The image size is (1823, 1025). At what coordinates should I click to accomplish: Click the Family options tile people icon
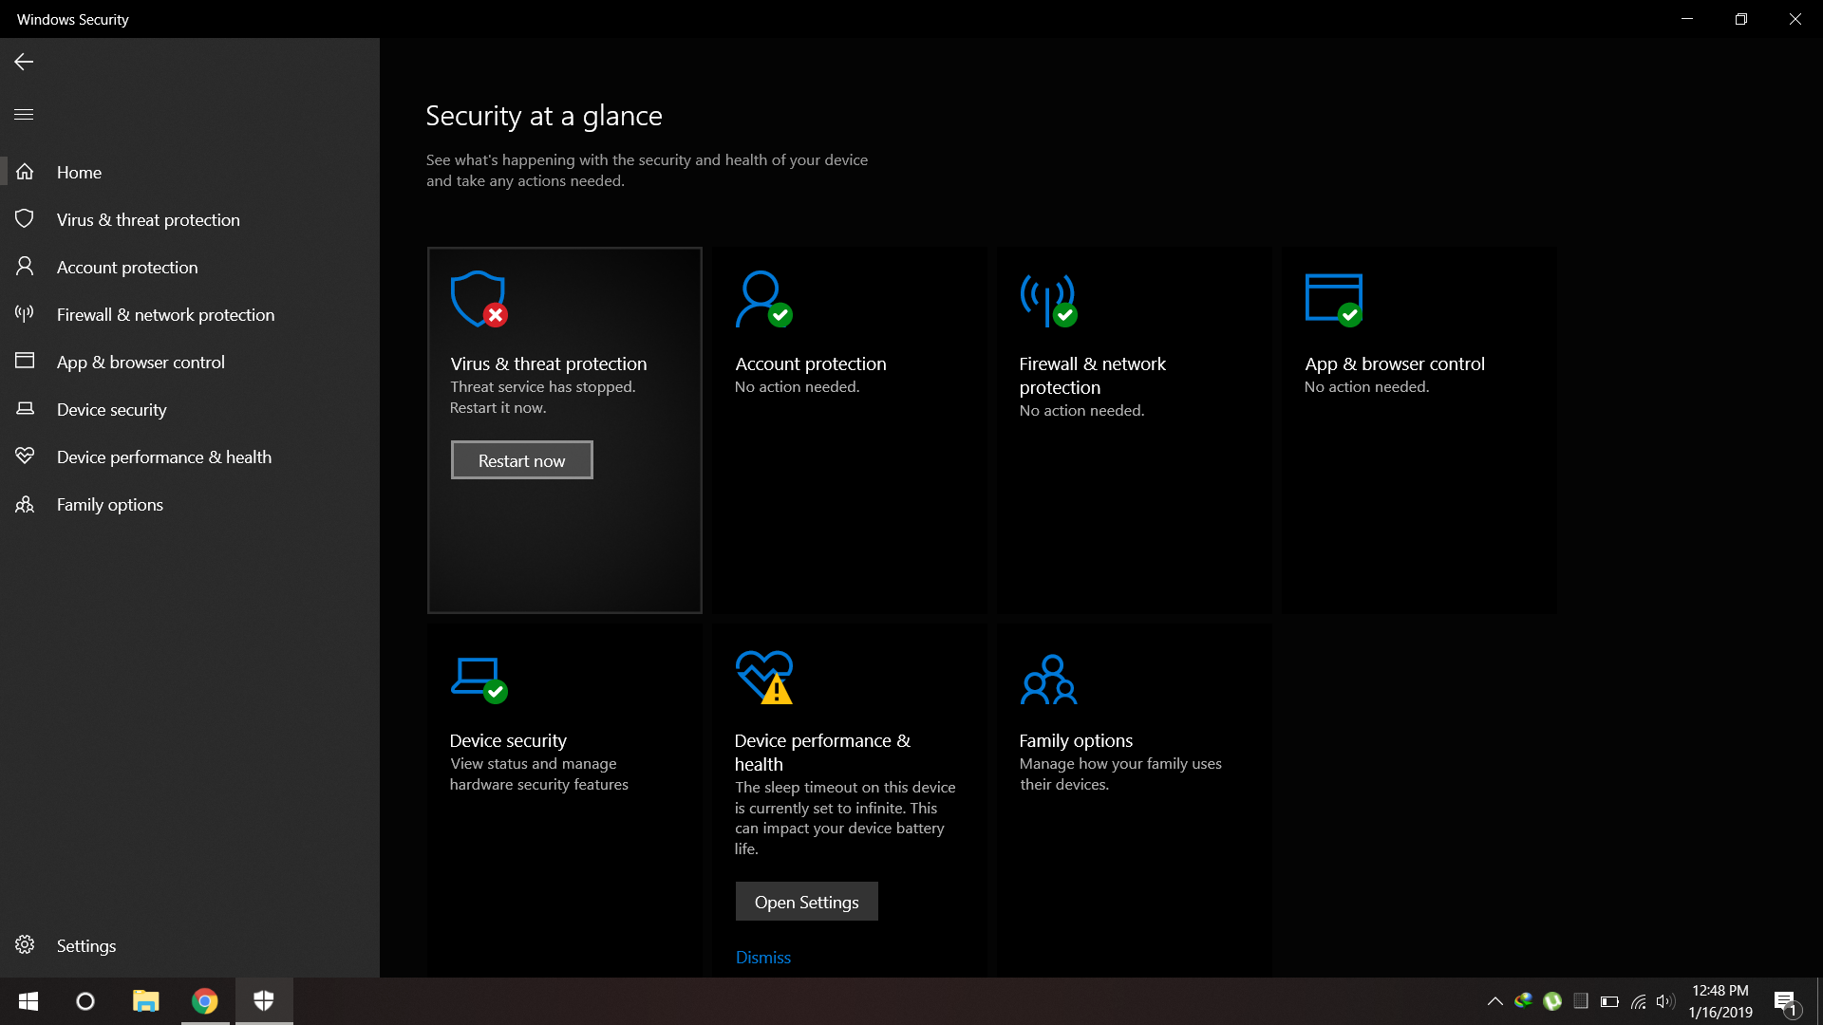click(x=1048, y=680)
